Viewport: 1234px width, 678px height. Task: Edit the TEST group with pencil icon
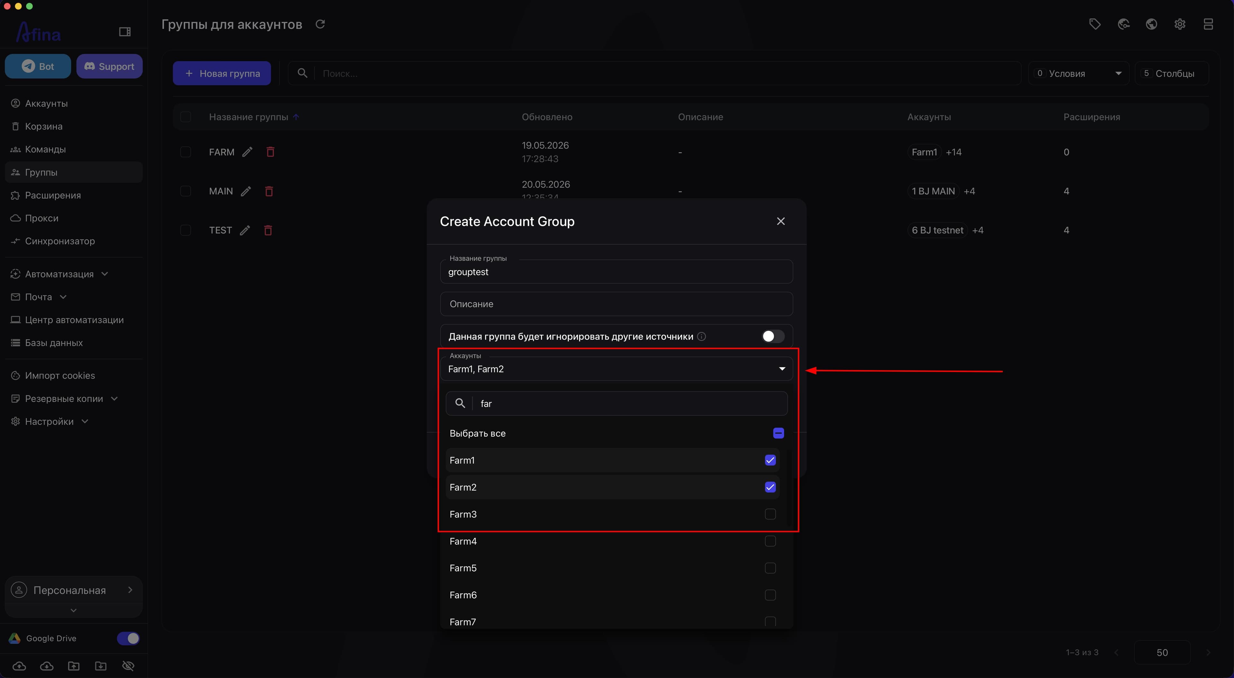pyautogui.click(x=245, y=230)
